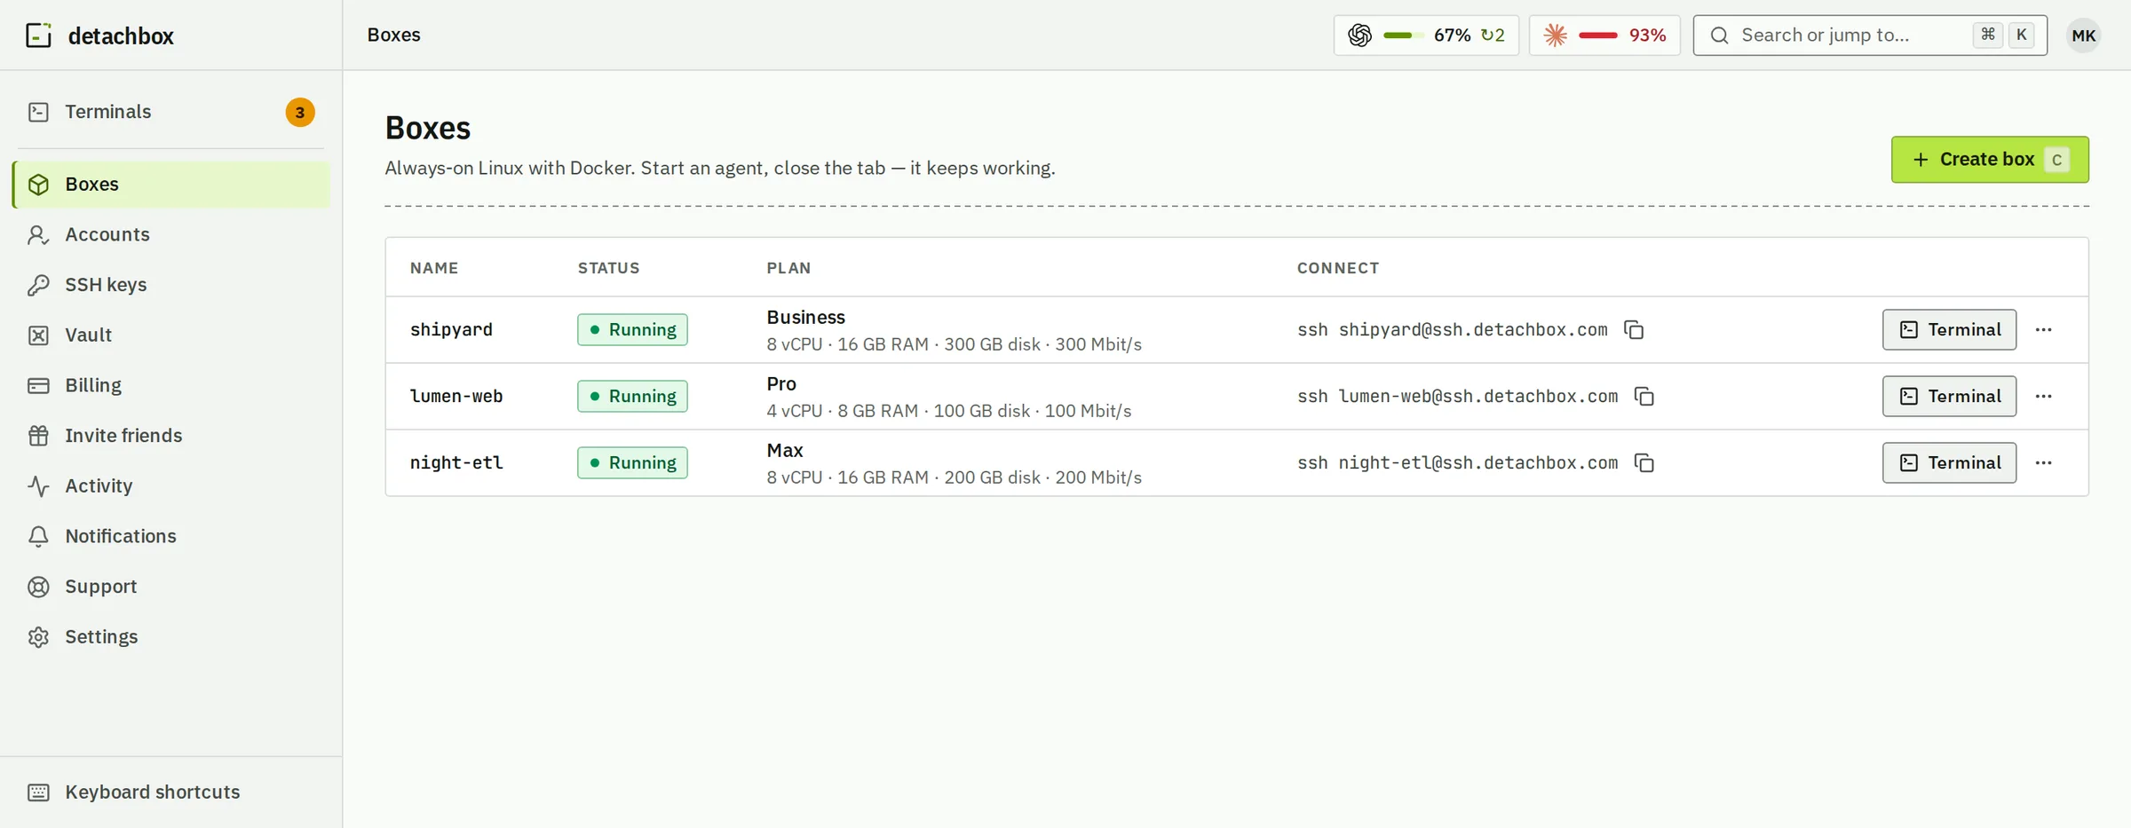Click the NAME column header
The image size is (2131, 828).
434,268
